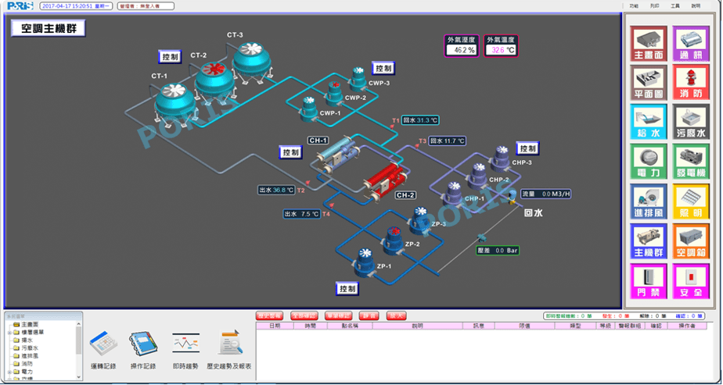Open the 門禁 access control panel
723x385 pixels.
click(x=649, y=281)
